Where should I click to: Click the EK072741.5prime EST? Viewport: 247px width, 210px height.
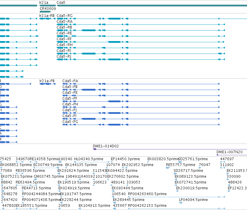point(176,185)
